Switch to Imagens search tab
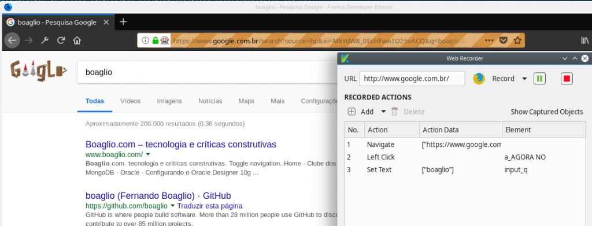The width and height of the screenshot is (592, 226). 169,101
